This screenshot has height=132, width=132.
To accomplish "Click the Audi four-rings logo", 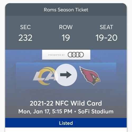I will point(76,55).
